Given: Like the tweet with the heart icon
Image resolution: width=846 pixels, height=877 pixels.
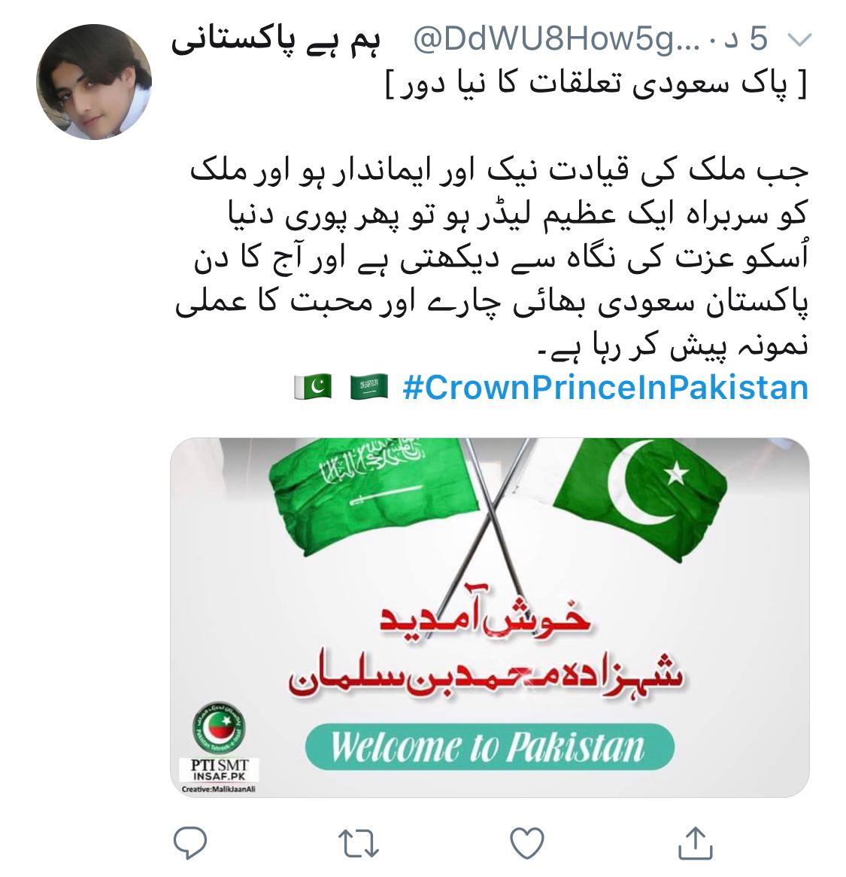Looking at the screenshot, I should (527, 843).
